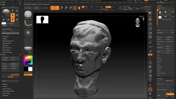Click the half-shaded sphere icon in top shelf
Image resolution: width=176 pixels, height=99 pixels.
(x=79, y=8)
